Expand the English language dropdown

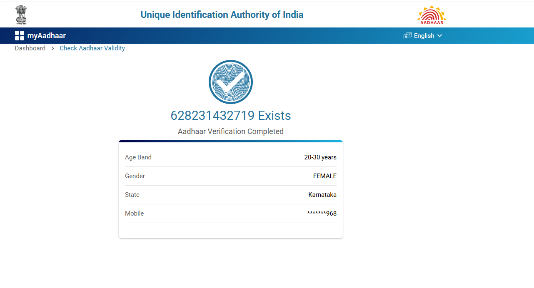tap(424, 36)
